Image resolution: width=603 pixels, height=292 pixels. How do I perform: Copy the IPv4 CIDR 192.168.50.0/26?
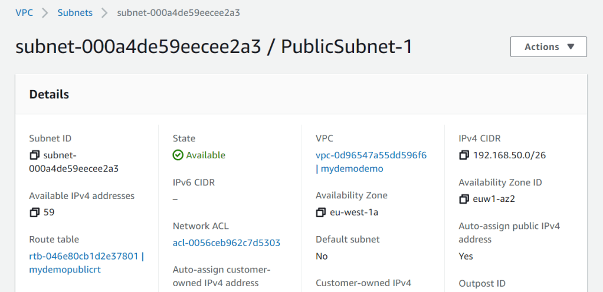coord(464,155)
